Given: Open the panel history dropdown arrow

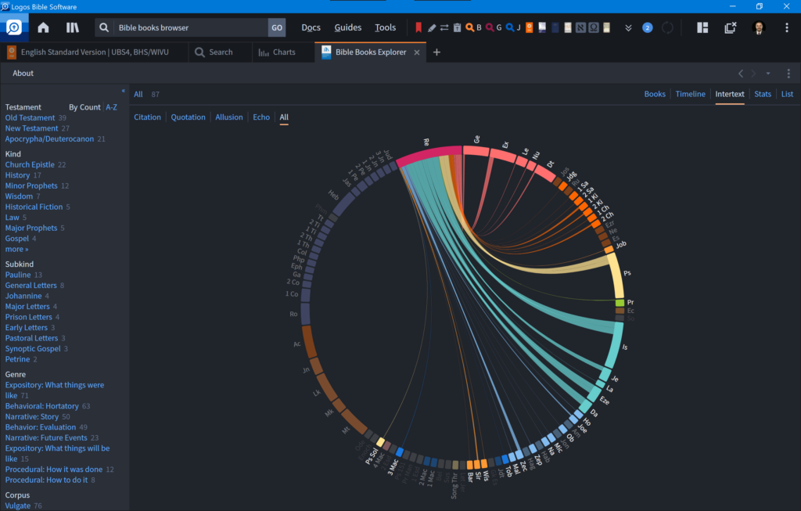Looking at the screenshot, I should pyautogui.click(x=768, y=74).
